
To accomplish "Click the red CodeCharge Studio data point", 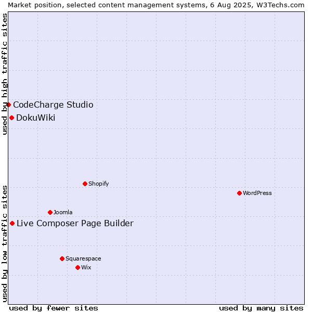I will (8, 105).
